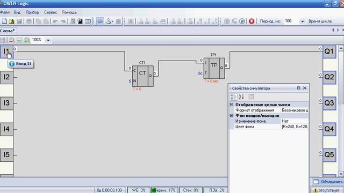Collapse Фон входов/выходов category

pos(232,116)
